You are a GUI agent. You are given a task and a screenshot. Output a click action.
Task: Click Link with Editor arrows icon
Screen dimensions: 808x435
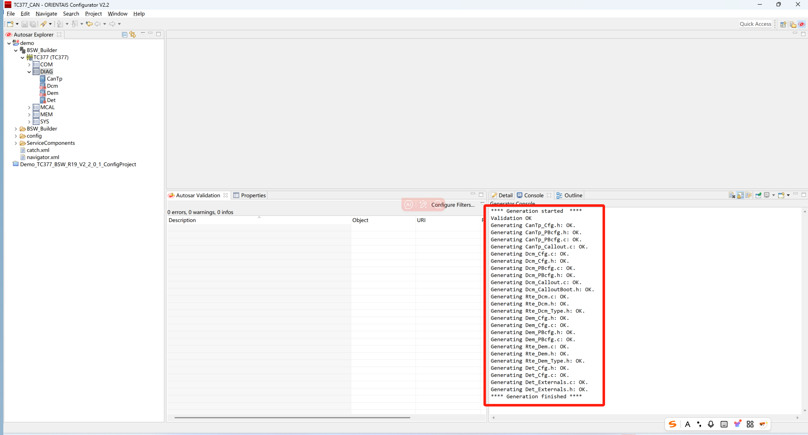[133, 34]
